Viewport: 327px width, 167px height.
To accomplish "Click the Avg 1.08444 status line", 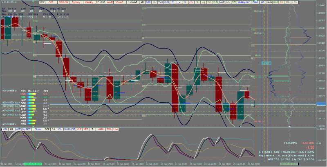I will pyautogui.click(x=287, y=155).
